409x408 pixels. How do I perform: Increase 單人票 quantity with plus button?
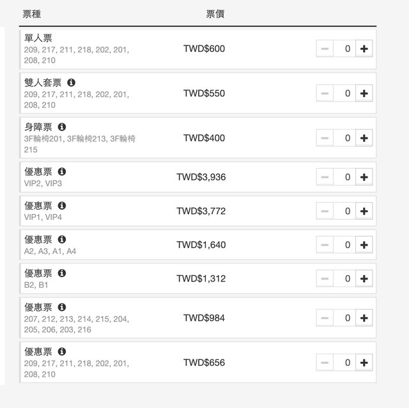(x=364, y=49)
